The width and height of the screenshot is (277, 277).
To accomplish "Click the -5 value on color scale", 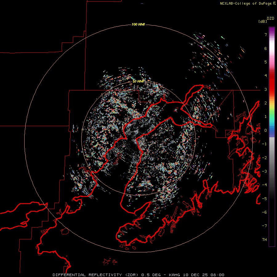I will 264,199.
